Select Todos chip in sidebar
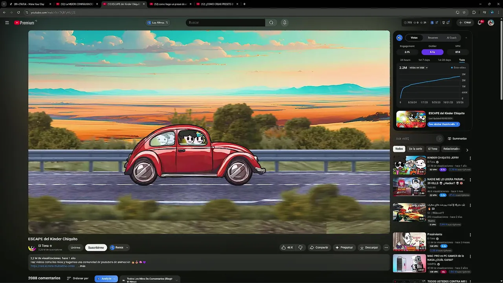503x283 pixels. (x=399, y=149)
